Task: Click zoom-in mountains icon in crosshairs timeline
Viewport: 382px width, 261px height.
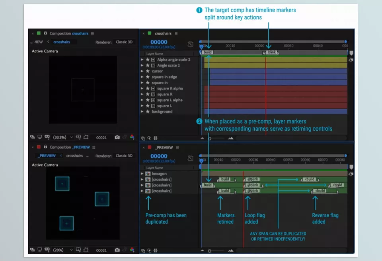Action: click(x=231, y=138)
